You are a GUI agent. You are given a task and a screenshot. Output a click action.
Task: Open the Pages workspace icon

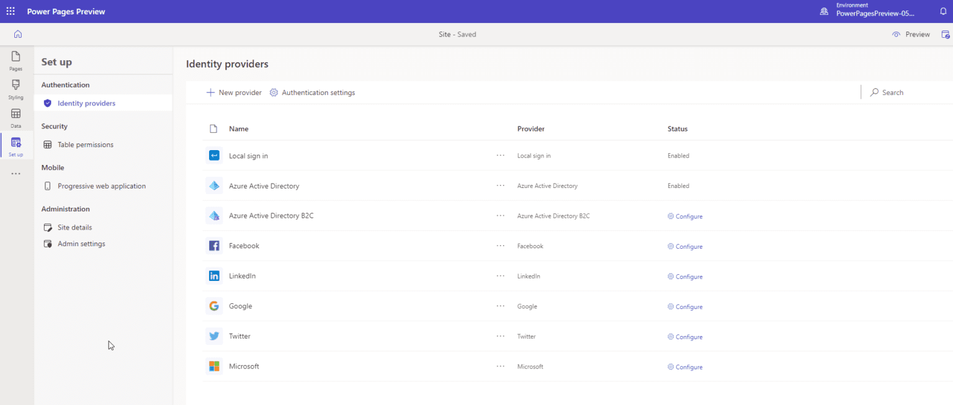point(15,60)
